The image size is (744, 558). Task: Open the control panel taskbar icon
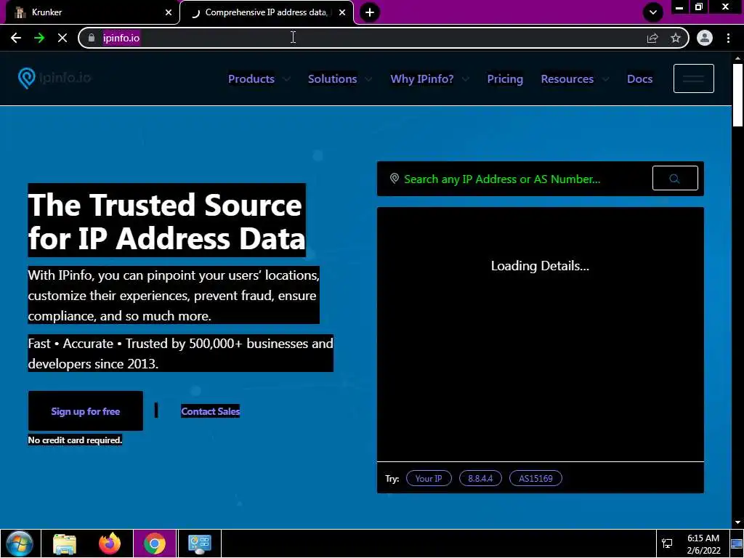point(199,543)
